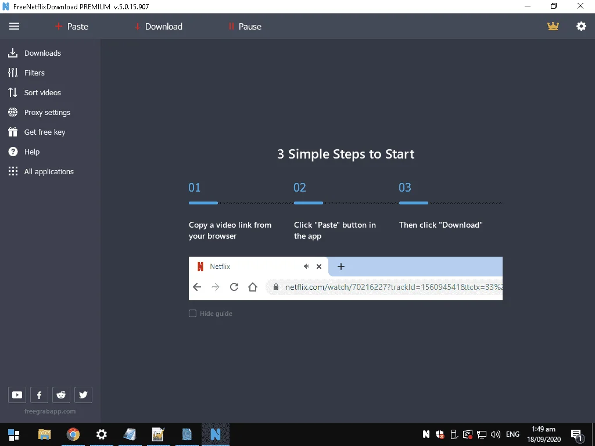Click the screen-record tray icon
The height and width of the screenshot is (446, 595).
point(468,434)
